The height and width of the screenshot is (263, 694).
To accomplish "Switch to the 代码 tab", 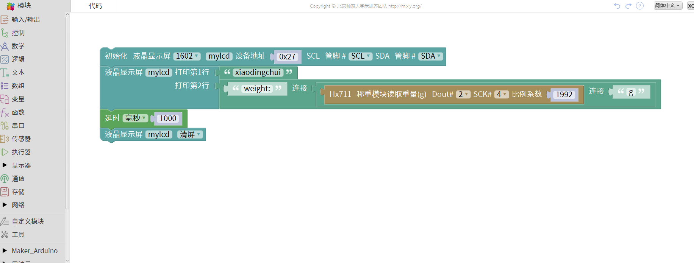I will pyautogui.click(x=95, y=6).
